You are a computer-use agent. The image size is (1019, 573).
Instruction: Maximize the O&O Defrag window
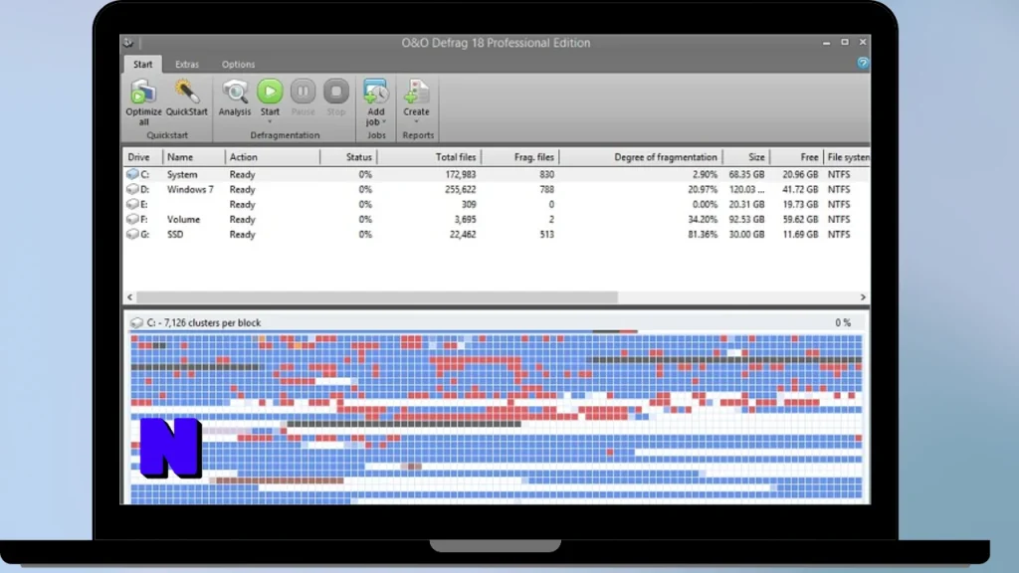click(x=844, y=42)
